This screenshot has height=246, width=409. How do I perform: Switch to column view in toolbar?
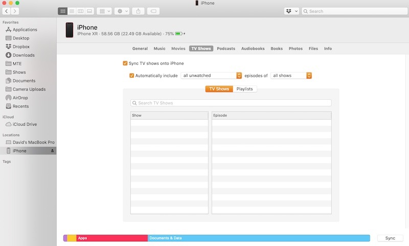pyautogui.click(x=80, y=11)
